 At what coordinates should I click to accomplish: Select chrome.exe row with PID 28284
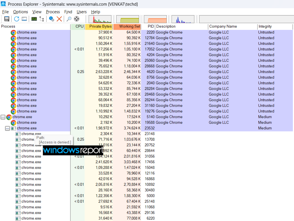[x=146, y=89]
